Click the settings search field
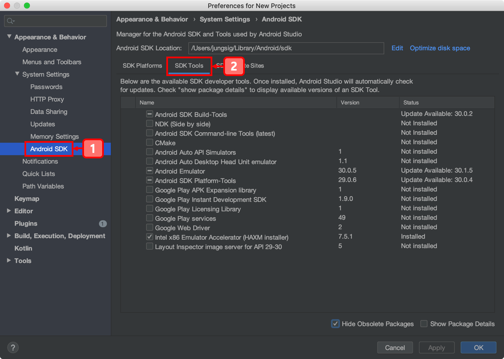This screenshot has width=504, height=359. coord(56,21)
